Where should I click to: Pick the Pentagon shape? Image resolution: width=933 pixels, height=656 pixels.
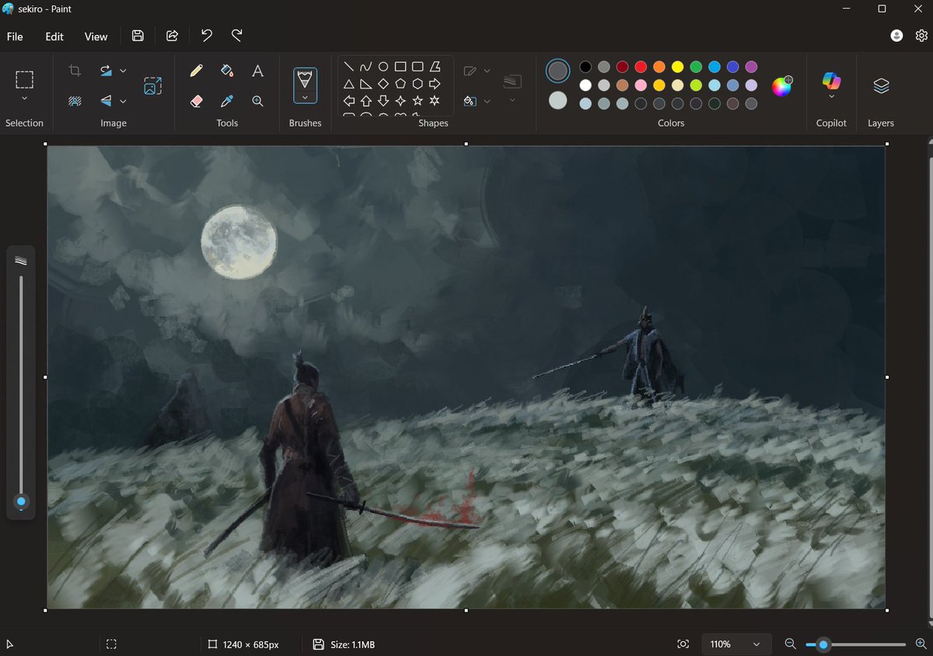400,84
